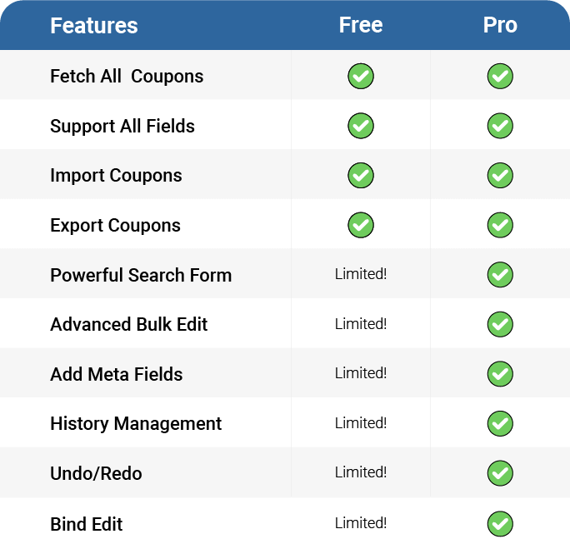This screenshot has width=570, height=549.
Task: Click the Limited! label for Undo/Redo
Action: (361, 472)
